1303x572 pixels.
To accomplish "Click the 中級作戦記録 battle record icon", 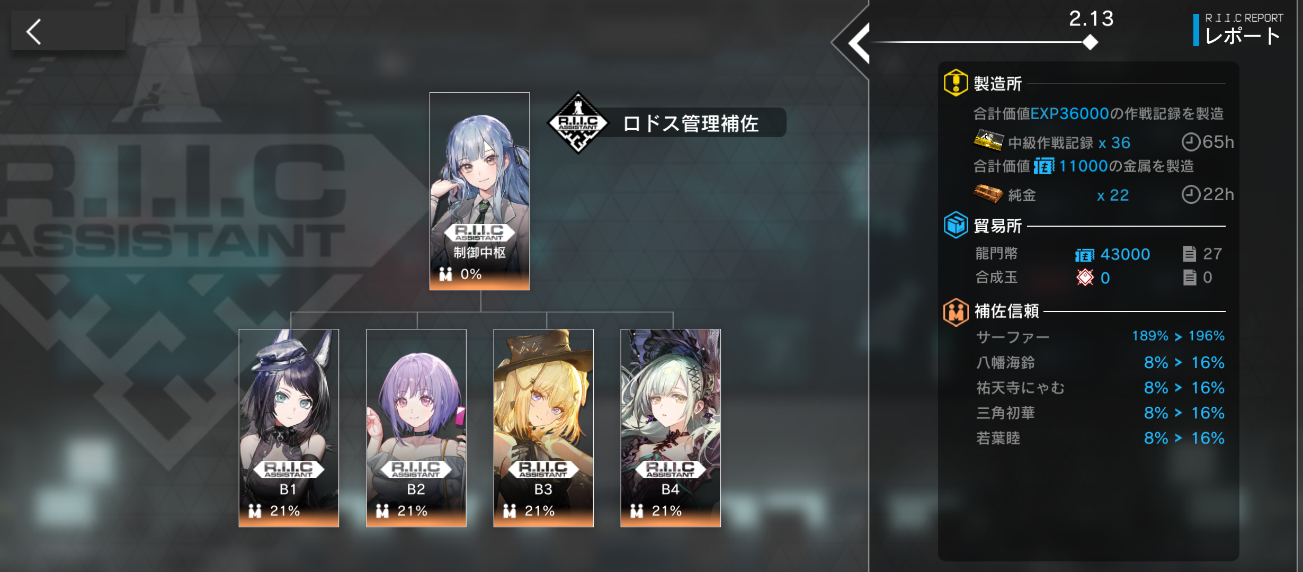I will (988, 140).
